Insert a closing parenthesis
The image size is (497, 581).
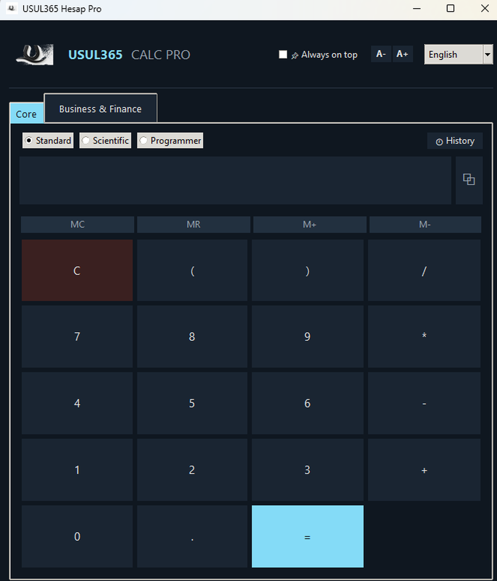307,270
